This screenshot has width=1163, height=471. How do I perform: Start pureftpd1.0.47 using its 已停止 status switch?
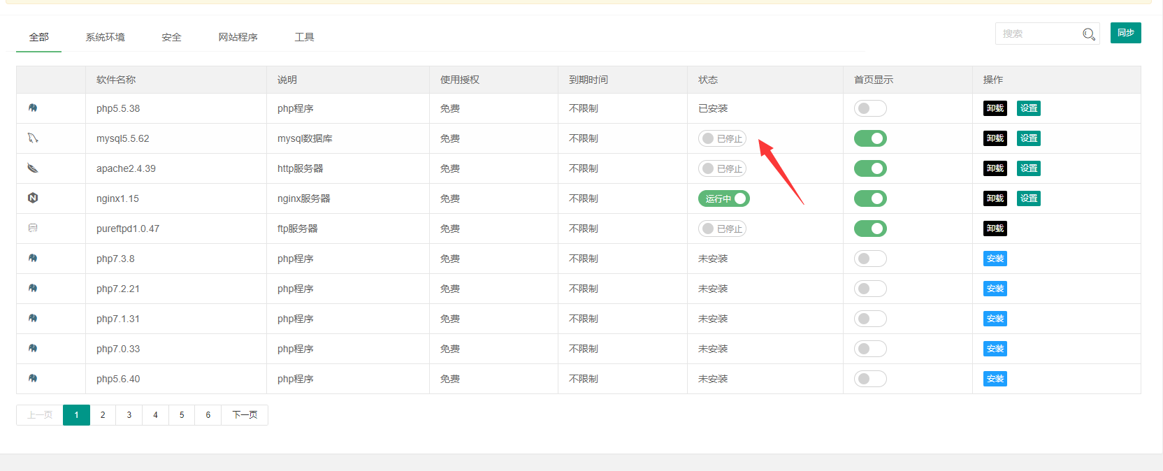(x=722, y=229)
